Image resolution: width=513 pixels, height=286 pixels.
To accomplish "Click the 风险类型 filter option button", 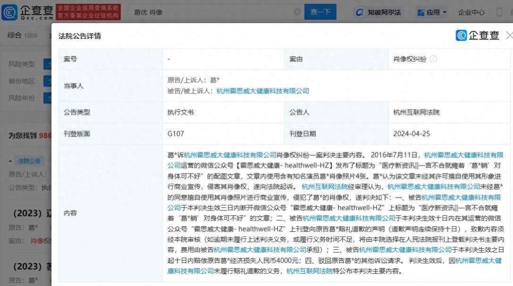I will (x=47, y=64).
